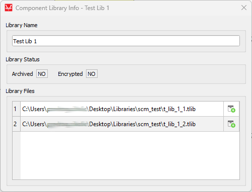
Task: Click the Archived NO status box
Action: click(x=42, y=74)
